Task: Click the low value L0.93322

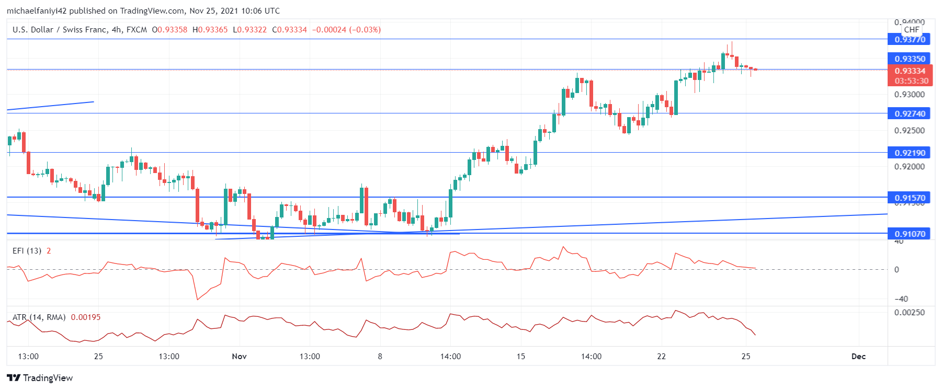Action: [250, 30]
